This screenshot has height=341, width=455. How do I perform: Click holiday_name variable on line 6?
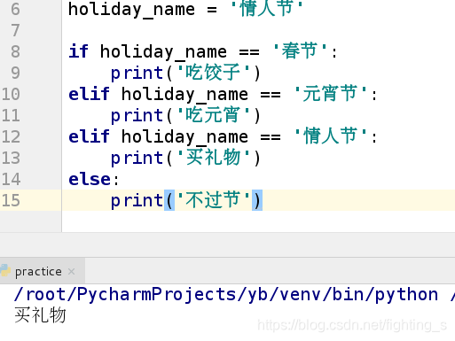131,10
